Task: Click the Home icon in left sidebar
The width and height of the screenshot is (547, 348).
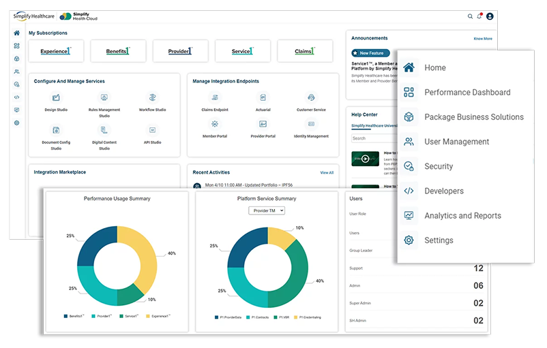Action: [16, 33]
